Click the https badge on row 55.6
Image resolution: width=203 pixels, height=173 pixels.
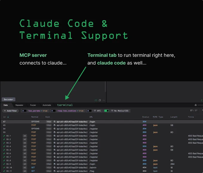point(49,154)
